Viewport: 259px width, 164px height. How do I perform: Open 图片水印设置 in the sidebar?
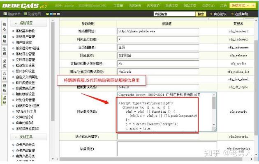click(25, 71)
